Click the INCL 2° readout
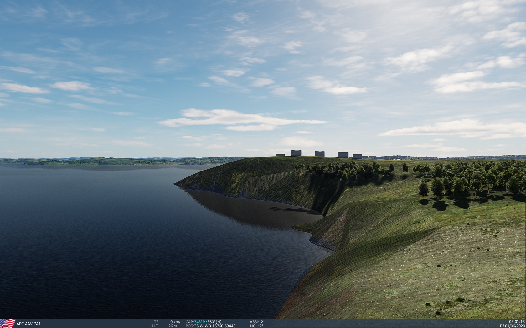This screenshot has height=328, width=526. (256, 326)
